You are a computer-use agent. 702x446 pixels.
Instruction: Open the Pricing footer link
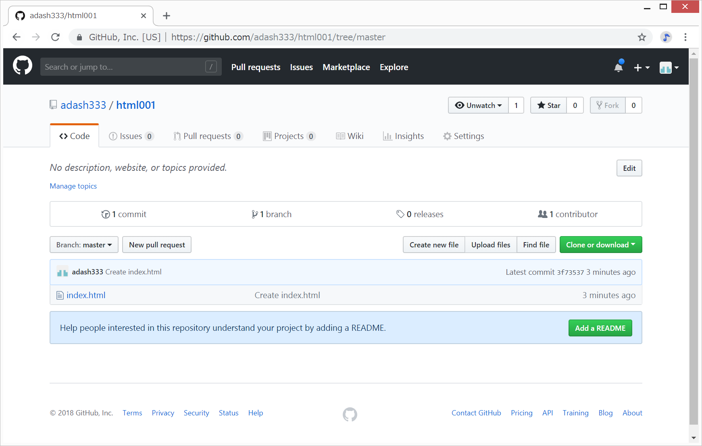521,413
